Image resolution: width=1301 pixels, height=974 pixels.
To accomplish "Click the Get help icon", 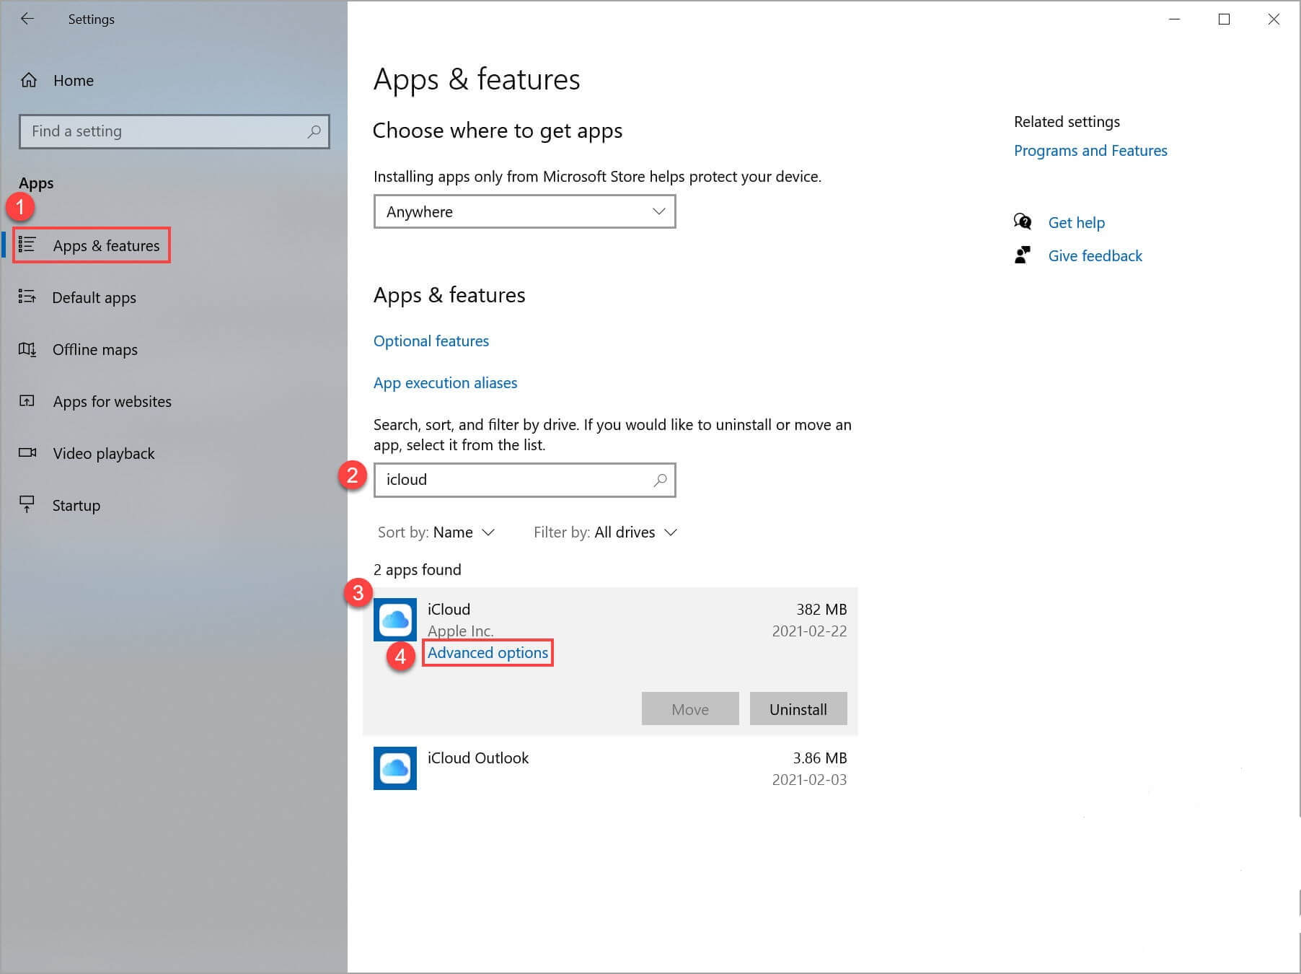I will (1022, 221).
